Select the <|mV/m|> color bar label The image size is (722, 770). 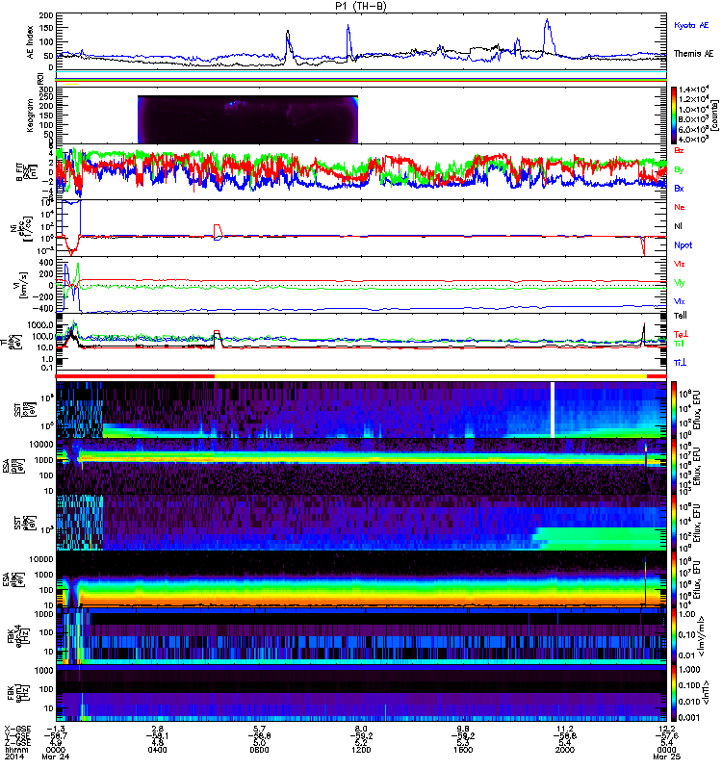click(x=704, y=636)
